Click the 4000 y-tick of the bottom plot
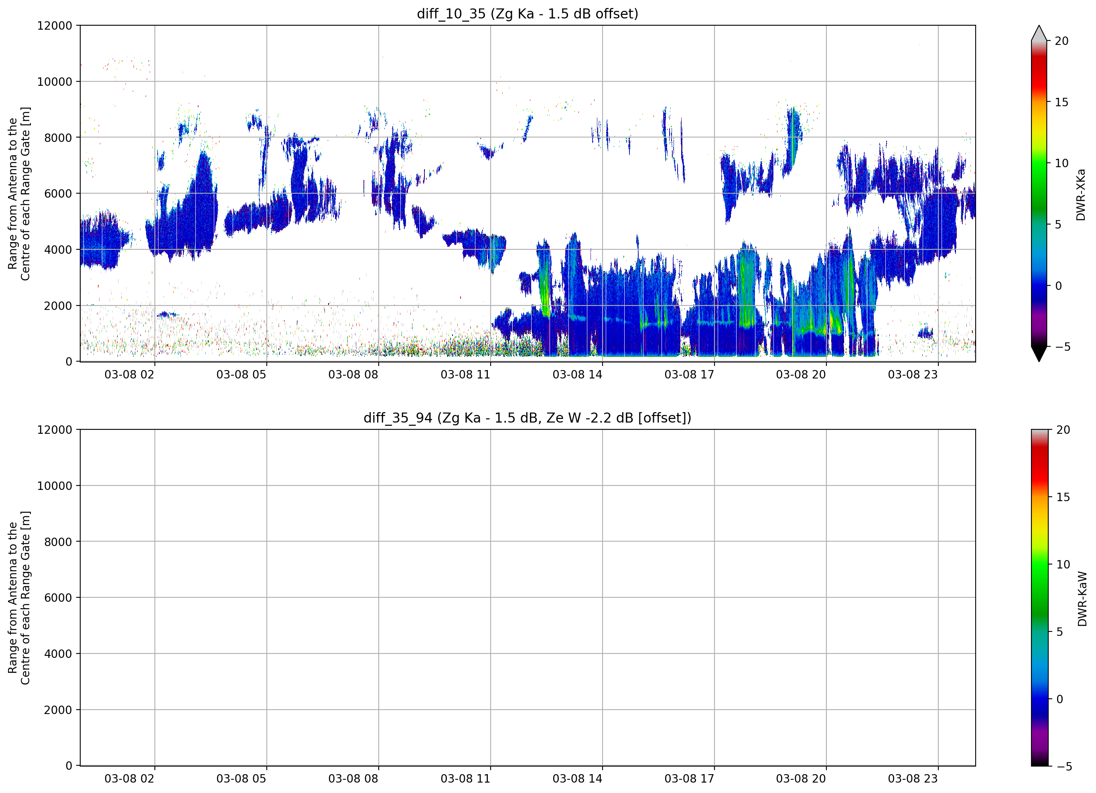Viewport: 1096px width, 793px height. pyautogui.click(x=58, y=654)
